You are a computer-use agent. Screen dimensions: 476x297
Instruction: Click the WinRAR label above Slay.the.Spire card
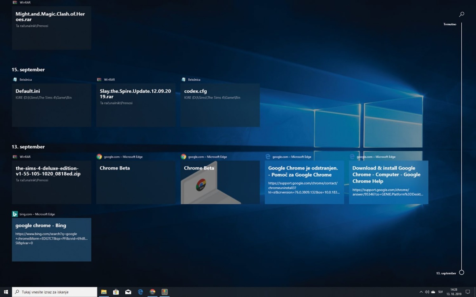(109, 80)
